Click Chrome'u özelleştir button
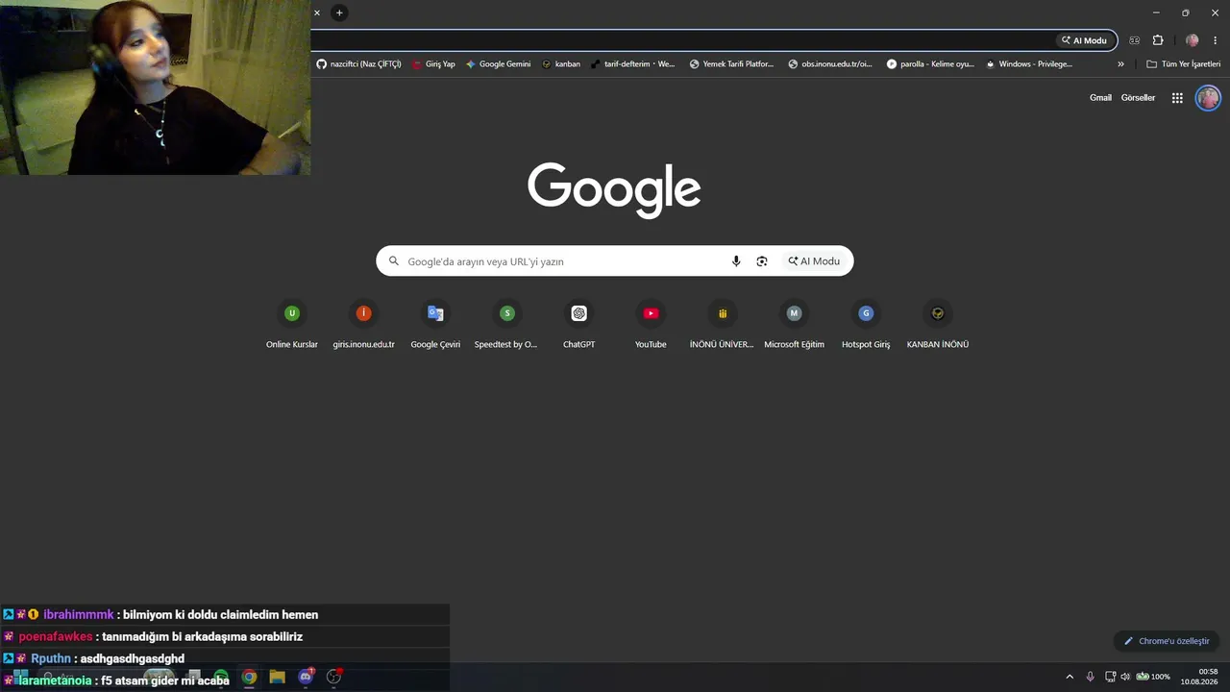The height and width of the screenshot is (692, 1230). point(1167,641)
